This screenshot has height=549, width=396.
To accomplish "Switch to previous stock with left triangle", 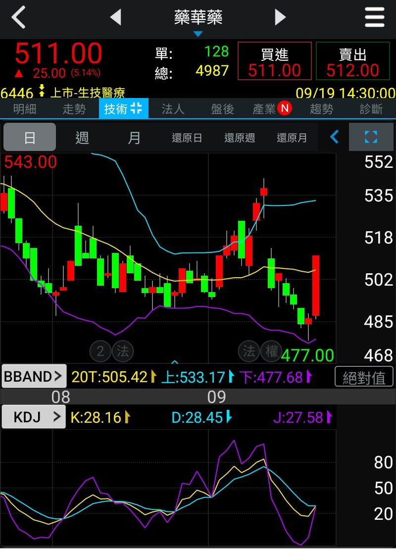I will point(116,17).
